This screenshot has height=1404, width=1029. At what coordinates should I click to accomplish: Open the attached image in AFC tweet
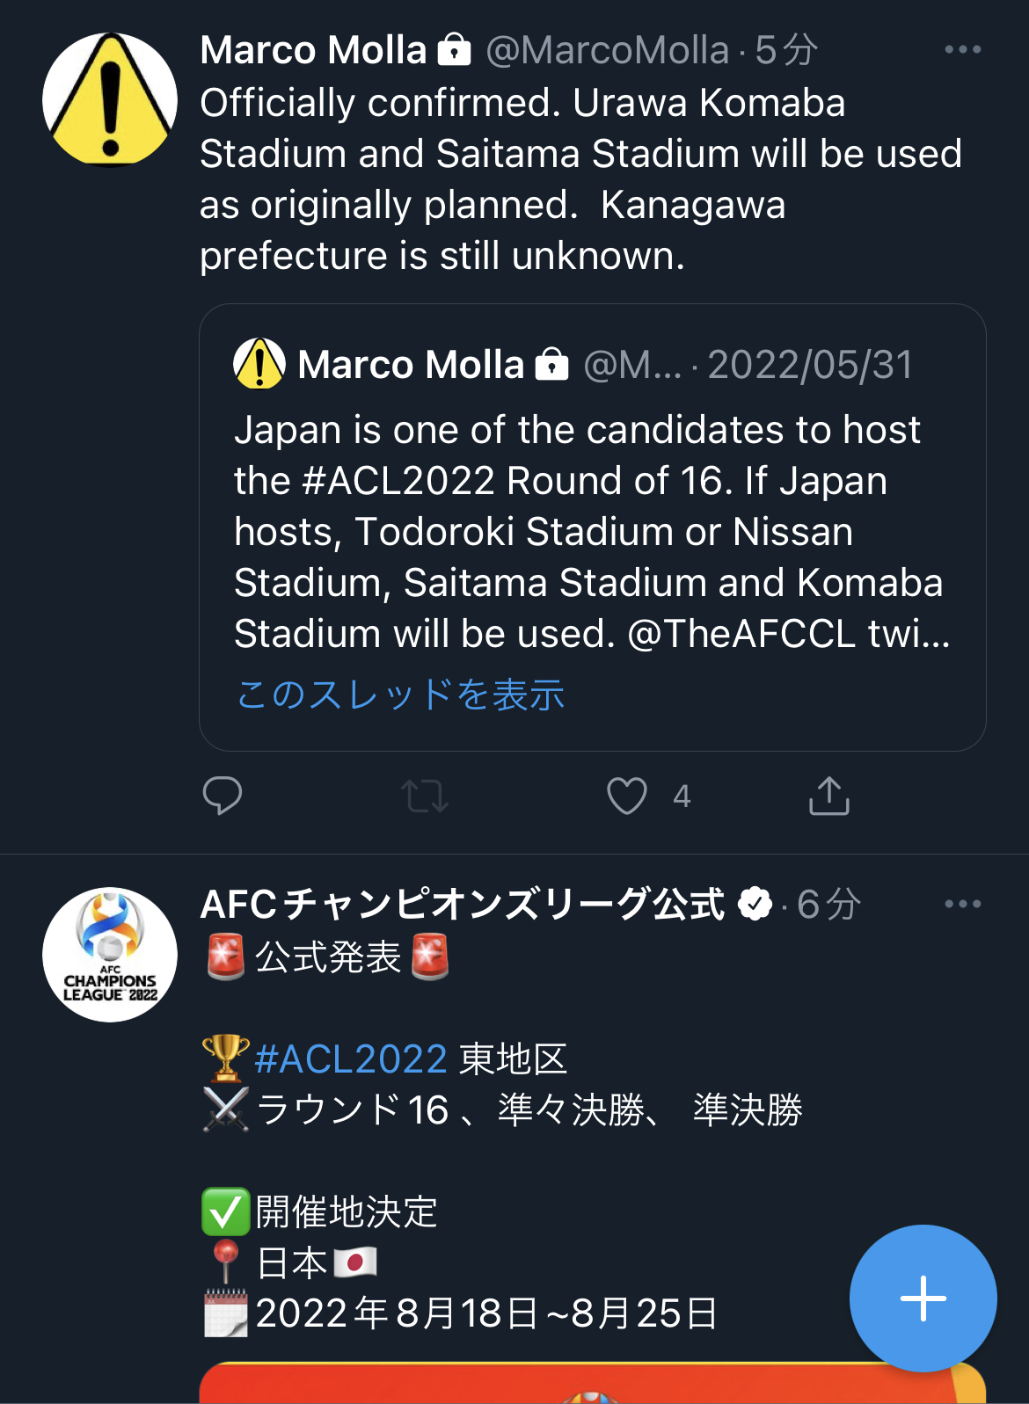click(528, 1383)
